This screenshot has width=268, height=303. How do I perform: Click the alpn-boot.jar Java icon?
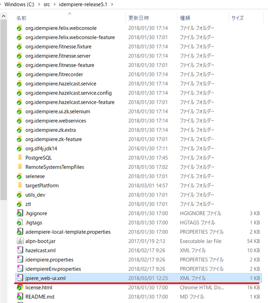(x=20, y=241)
